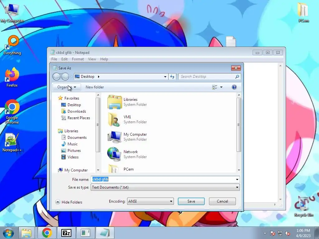Select My Computer in navigation pane

click(73, 170)
